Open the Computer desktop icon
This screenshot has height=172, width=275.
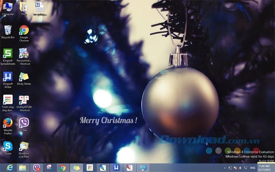(x=8, y=9)
